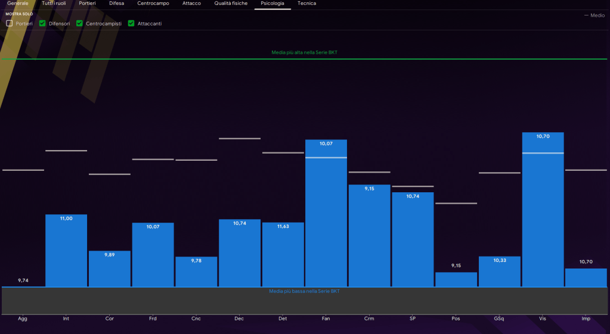Click the Vis bar showing 10,70
Image resolution: width=610 pixels, height=334 pixels.
click(543, 208)
